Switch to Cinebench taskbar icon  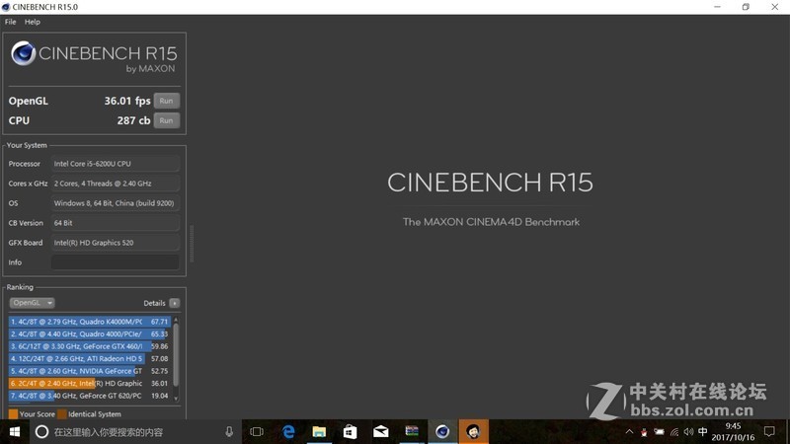[x=442, y=432]
